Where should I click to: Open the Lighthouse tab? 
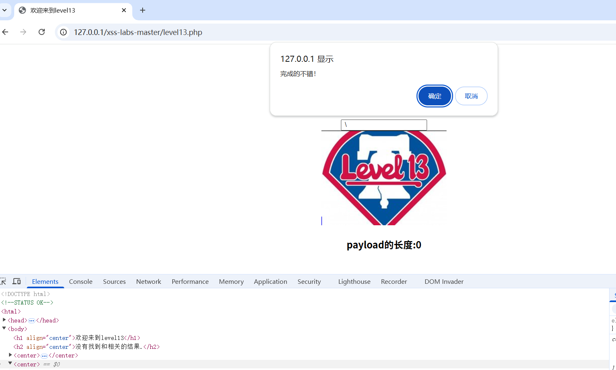coord(354,281)
